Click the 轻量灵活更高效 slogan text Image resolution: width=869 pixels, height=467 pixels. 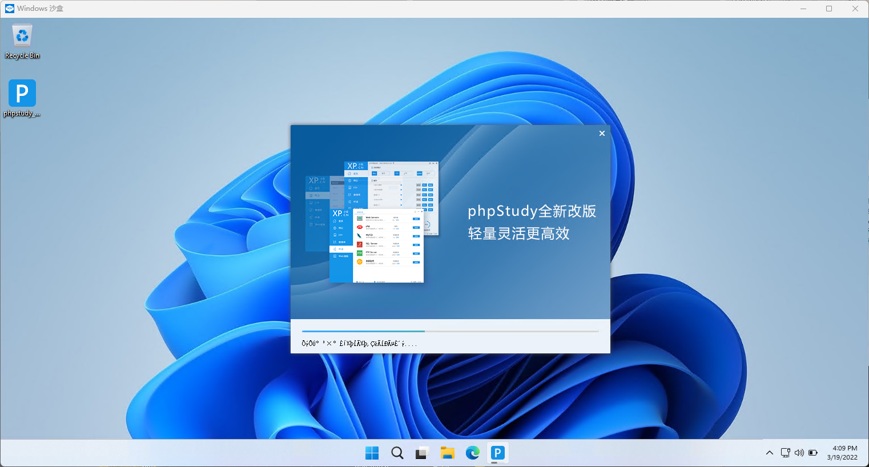519,234
